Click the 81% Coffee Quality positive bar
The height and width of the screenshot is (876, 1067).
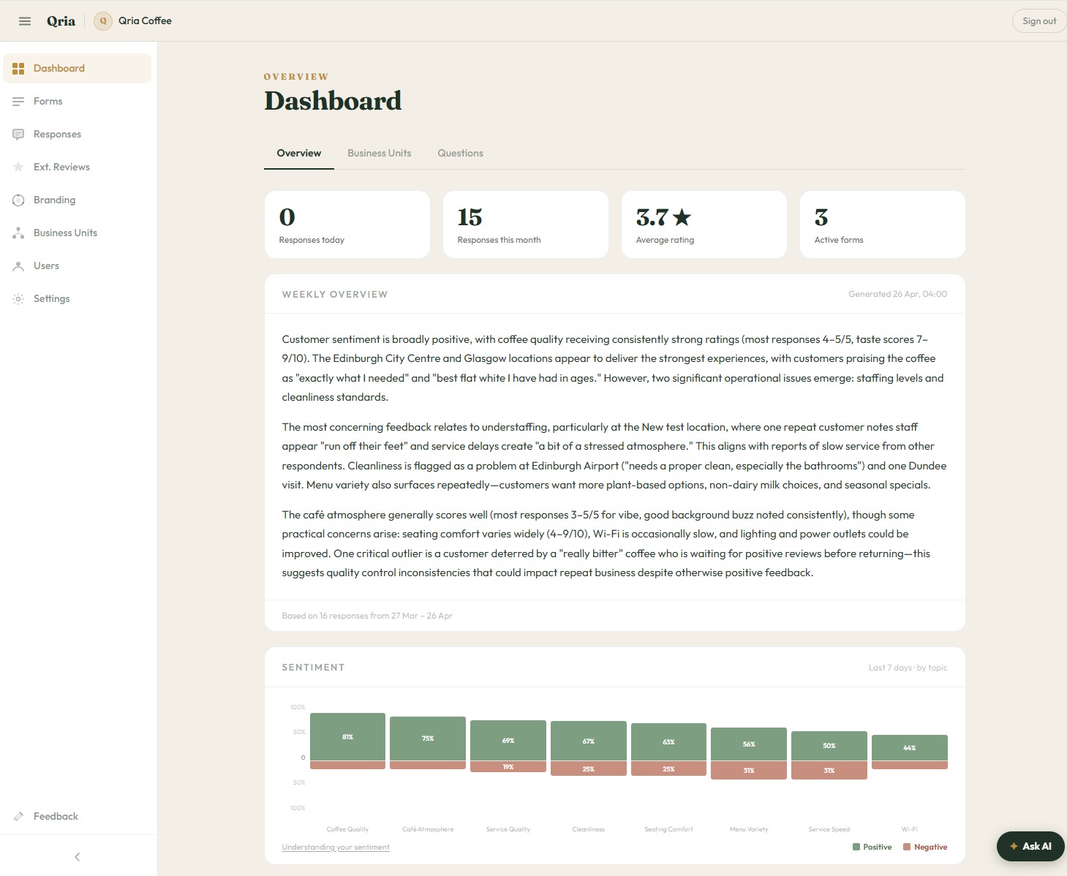[x=348, y=737]
